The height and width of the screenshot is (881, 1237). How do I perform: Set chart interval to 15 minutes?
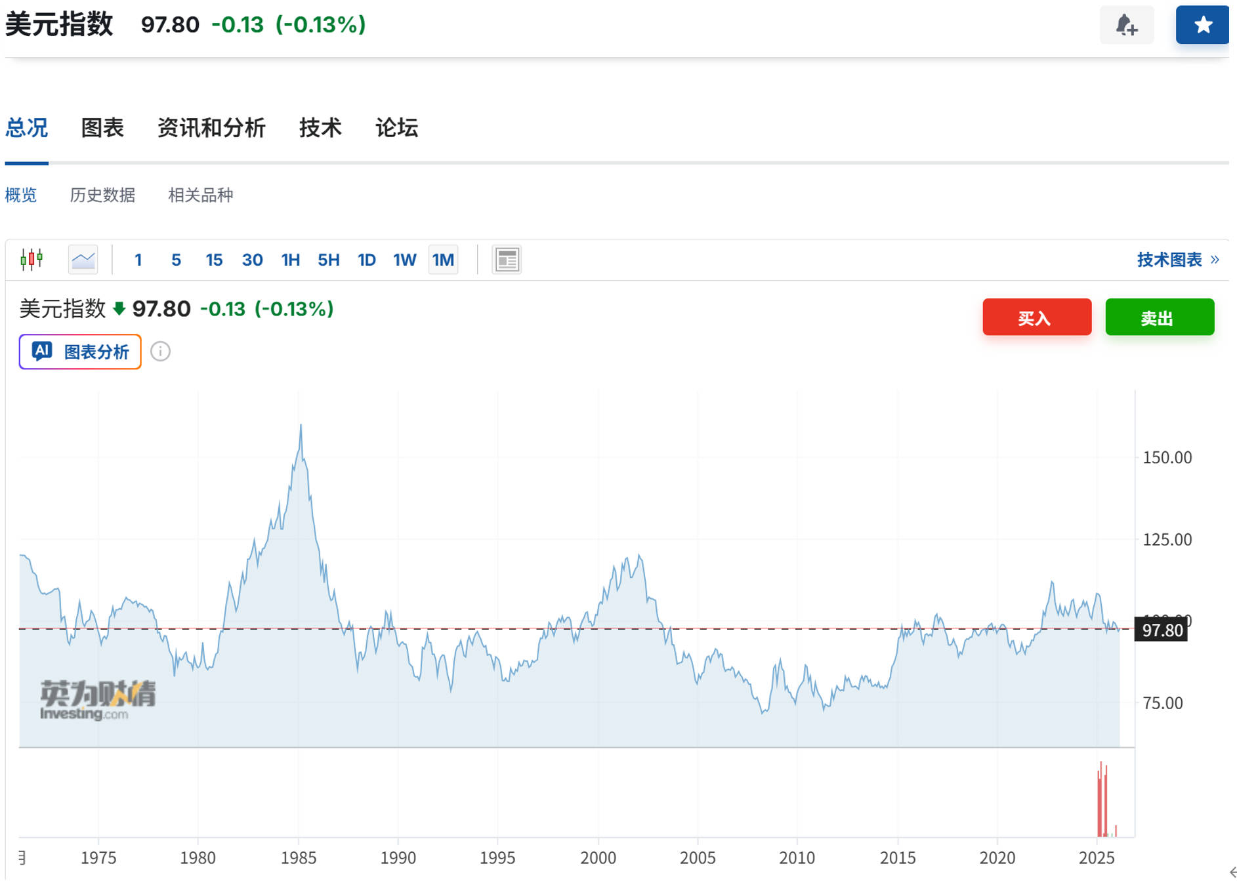pos(214,260)
